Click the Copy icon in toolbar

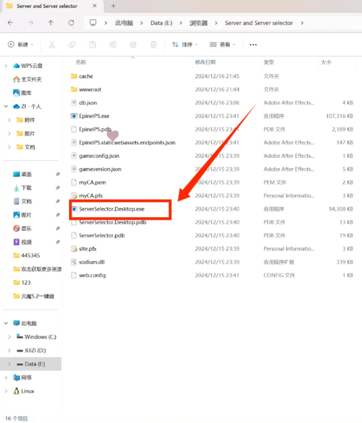[x=72, y=44]
